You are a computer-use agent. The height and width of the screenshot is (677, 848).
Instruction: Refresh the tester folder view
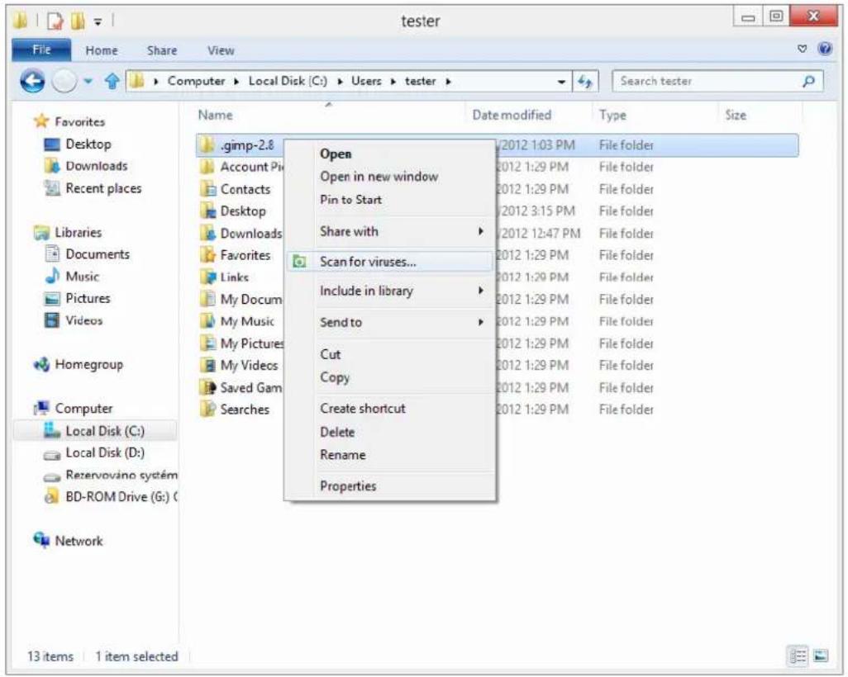click(584, 82)
